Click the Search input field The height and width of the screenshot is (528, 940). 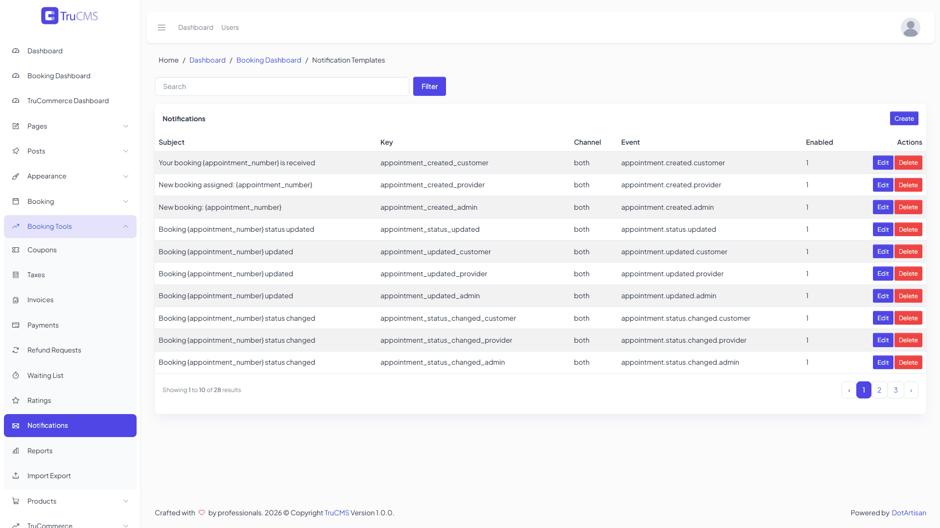282,87
